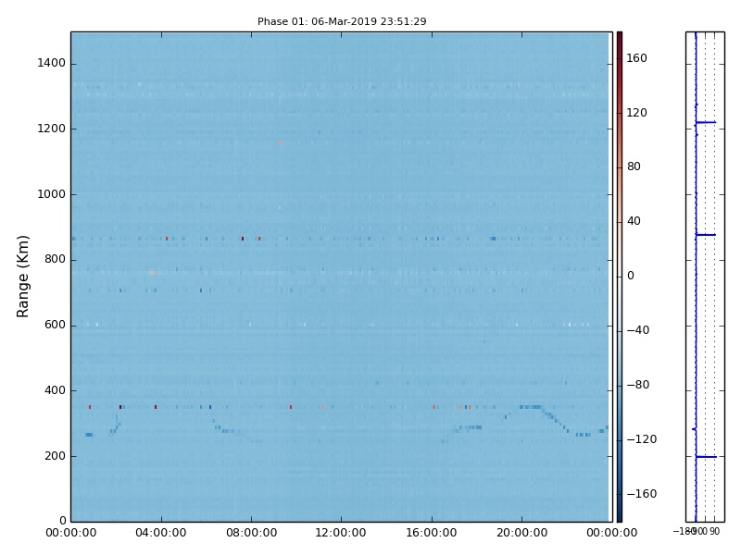Click the colorbar label −160
The height and width of the screenshot is (555, 741).
[642, 494]
